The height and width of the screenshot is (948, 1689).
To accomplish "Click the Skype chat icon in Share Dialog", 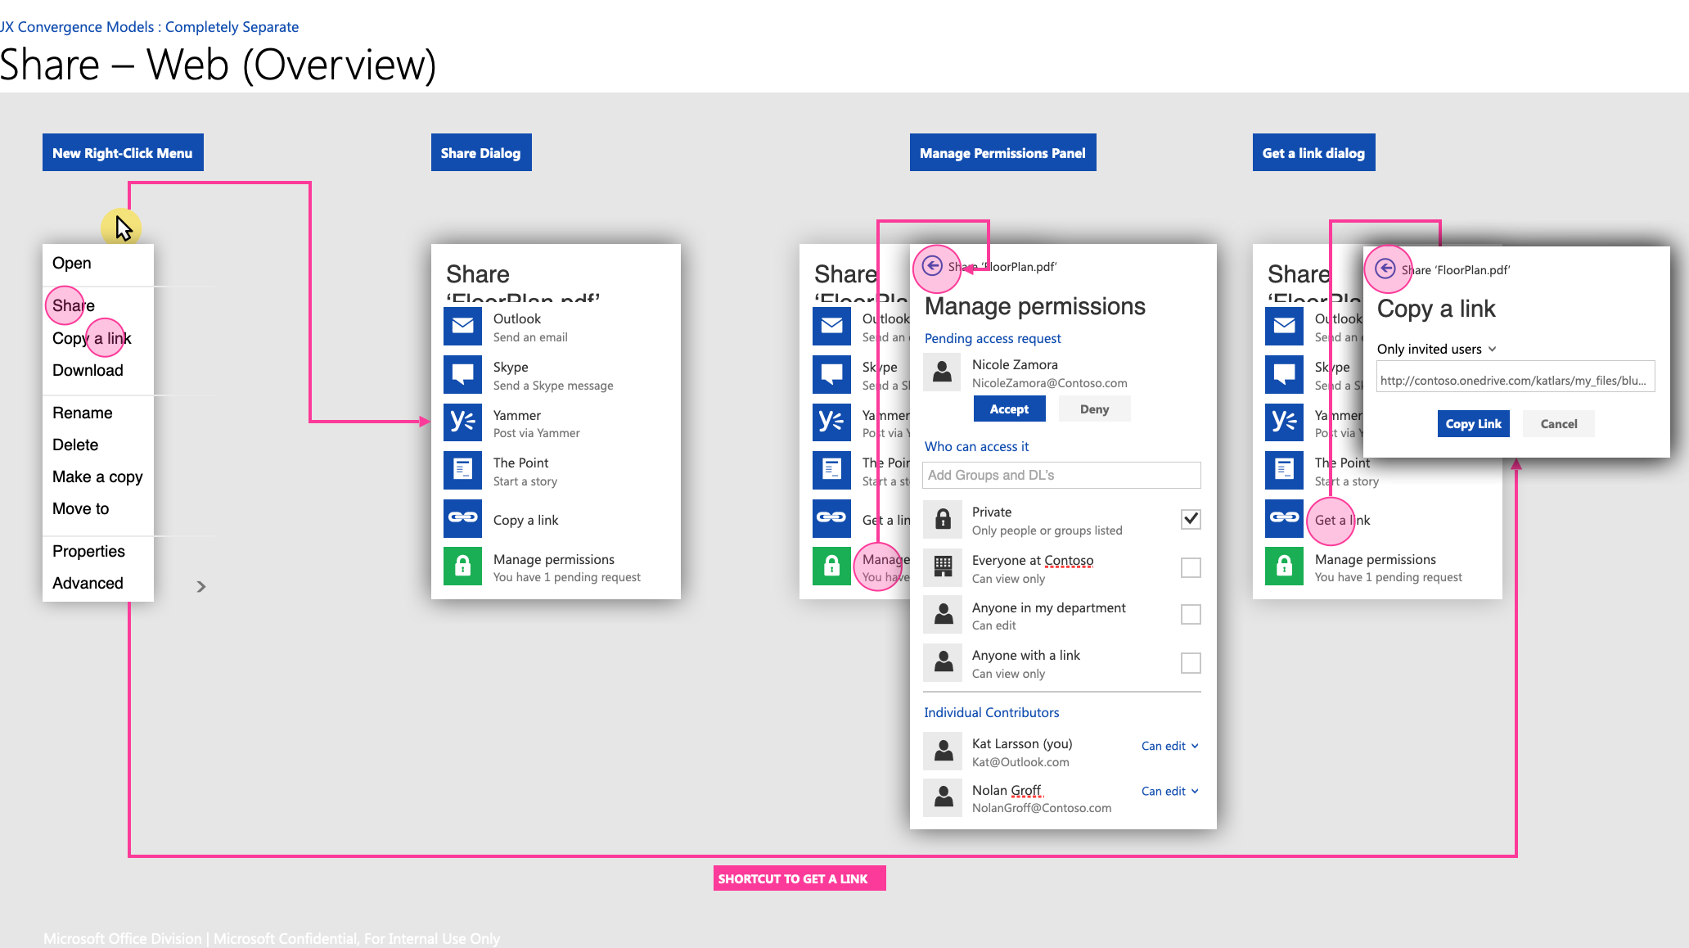I will pyautogui.click(x=462, y=374).
